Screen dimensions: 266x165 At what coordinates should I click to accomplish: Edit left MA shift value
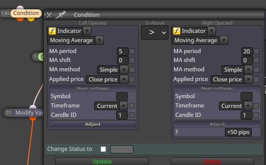[x=123, y=60]
